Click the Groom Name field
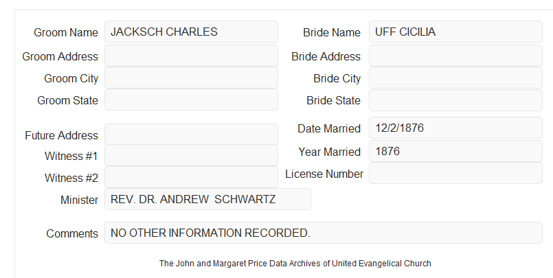Screen dimensions: 553x278 (191, 32)
